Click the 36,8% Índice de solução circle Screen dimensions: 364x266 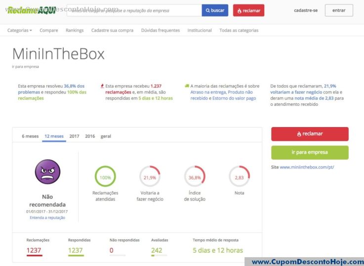(x=195, y=176)
